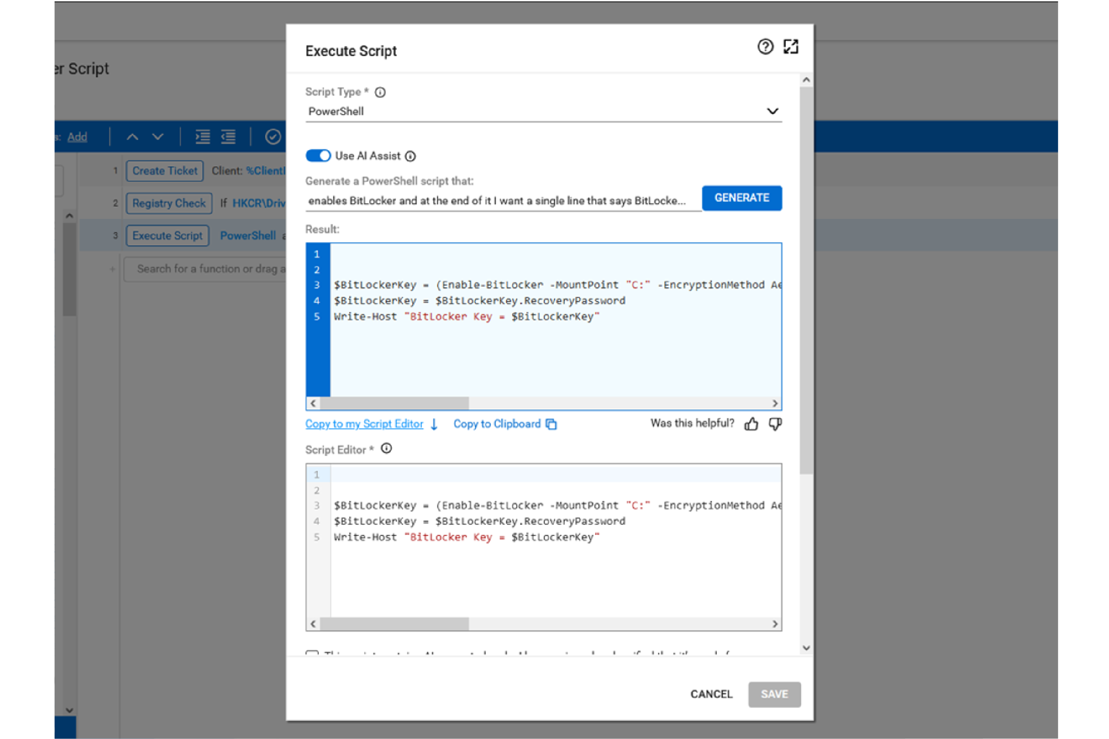The height and width of the screenshot is (739, 1109).
Task: Click the move step down chevron
Action: pyautogui.click(x=158, y=137)
